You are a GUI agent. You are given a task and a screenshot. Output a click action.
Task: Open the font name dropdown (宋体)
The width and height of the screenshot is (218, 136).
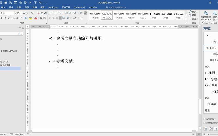coord(14,13)
